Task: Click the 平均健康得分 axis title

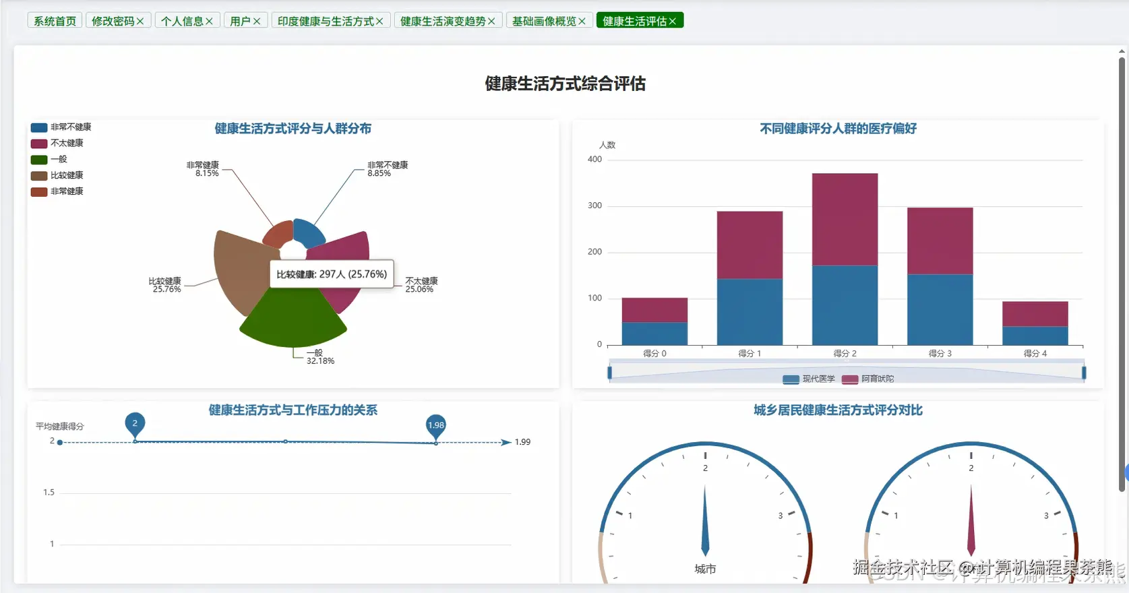Action: (x=60, y=427)
